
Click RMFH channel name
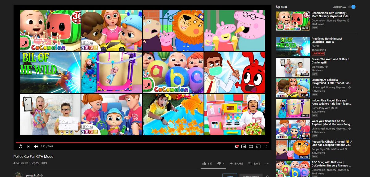coord(315,46)
